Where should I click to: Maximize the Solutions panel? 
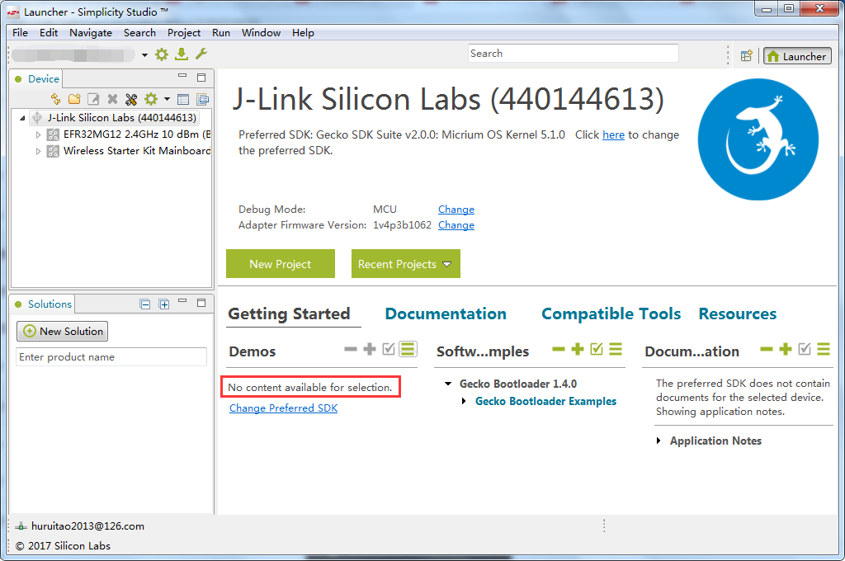point(201,303)
